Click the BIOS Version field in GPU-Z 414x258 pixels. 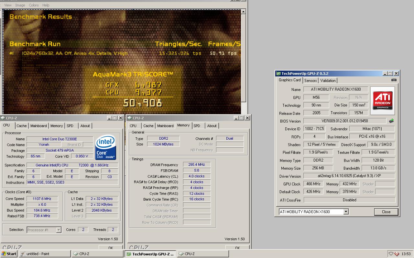click(x=345, y=121)
